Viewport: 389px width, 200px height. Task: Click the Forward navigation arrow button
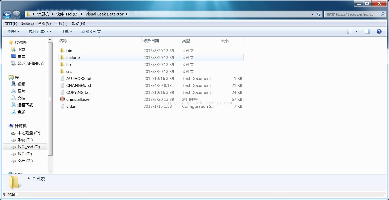(16, 14)
